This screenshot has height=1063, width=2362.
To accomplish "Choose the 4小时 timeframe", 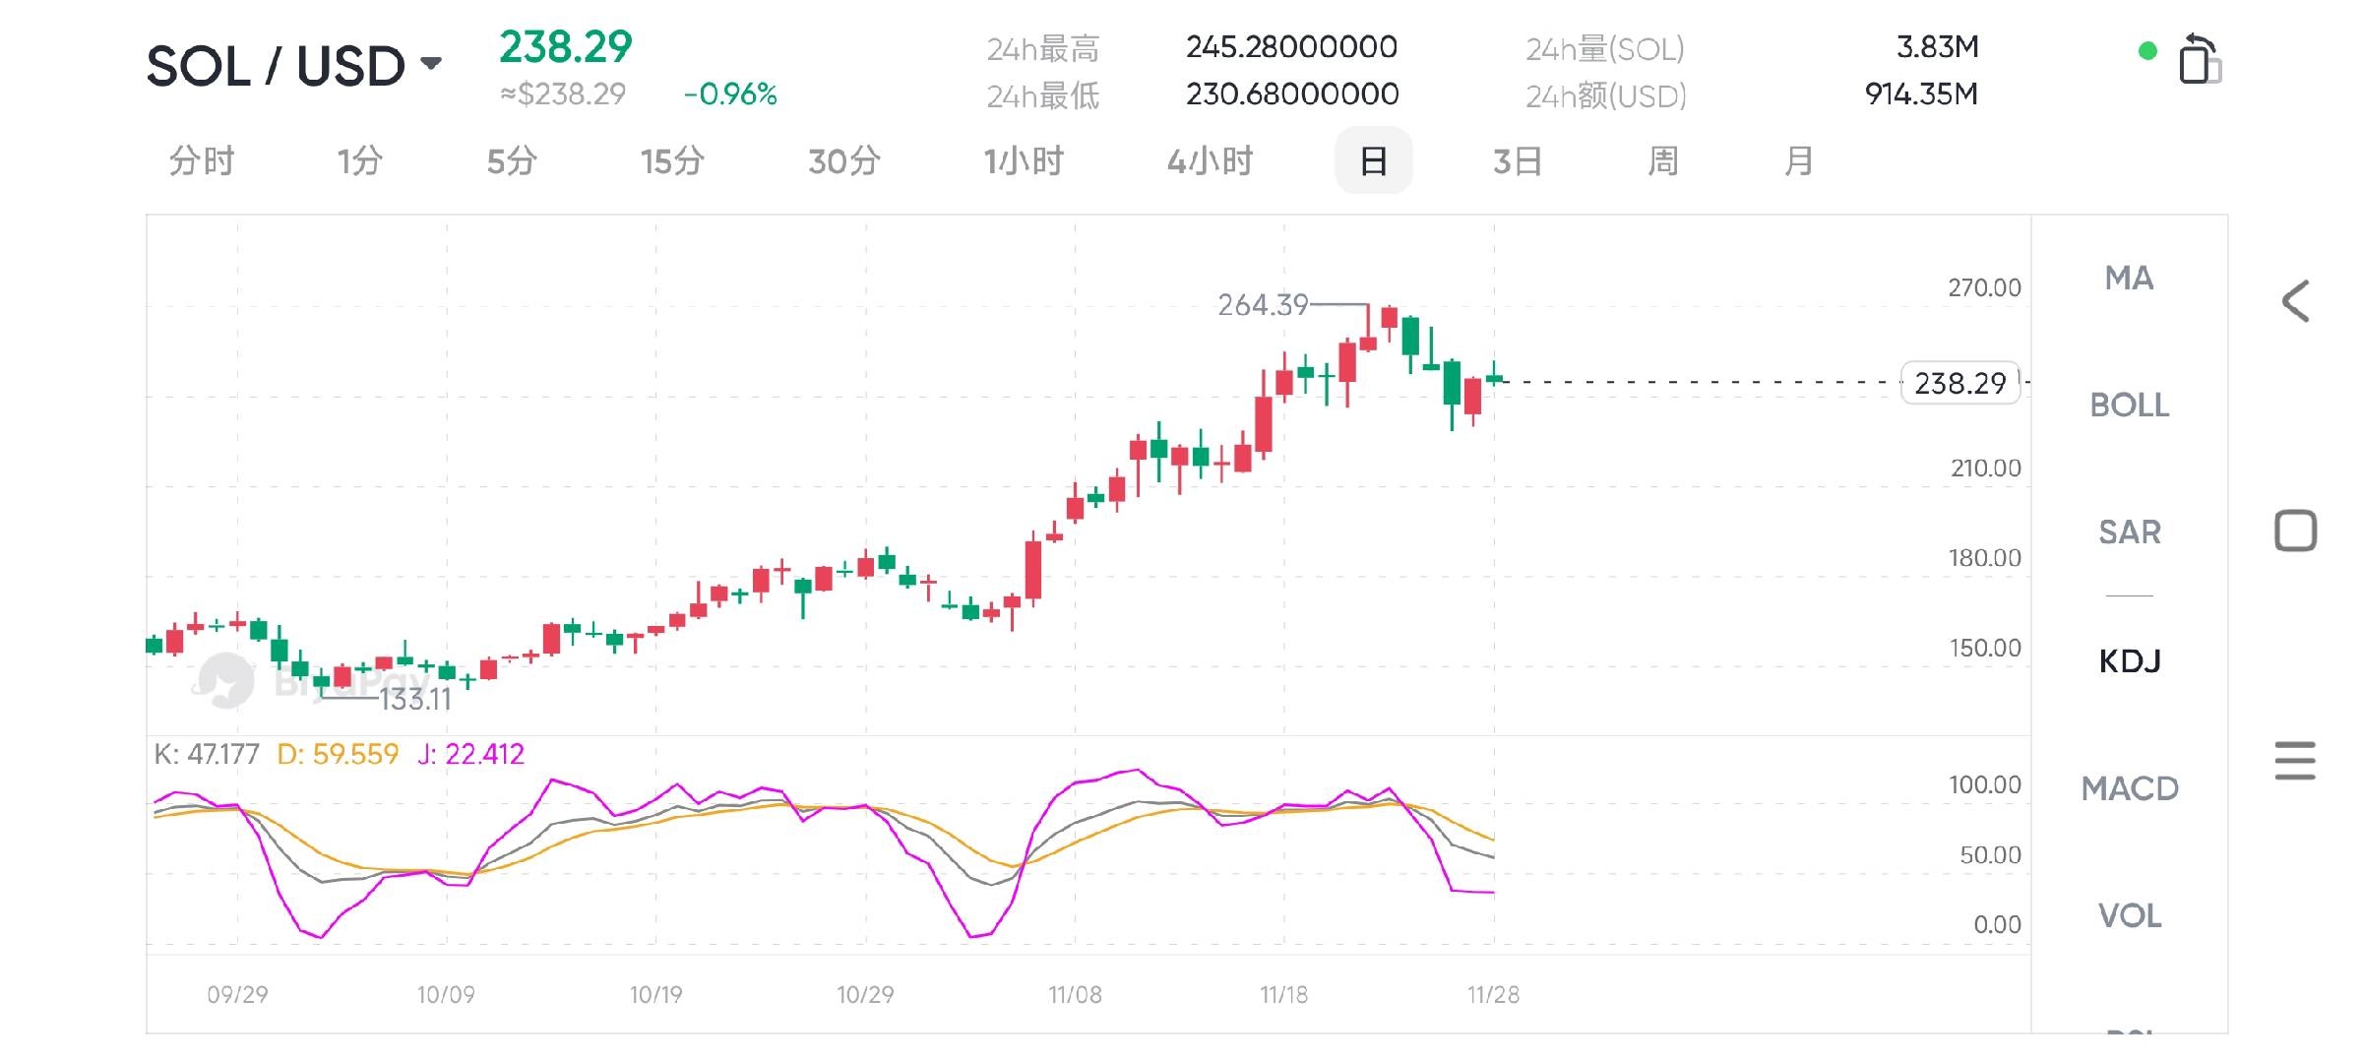I will point(1210,160).
